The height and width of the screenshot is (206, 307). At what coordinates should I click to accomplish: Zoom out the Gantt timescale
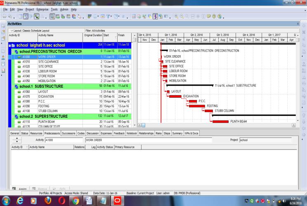click(182, 16)
